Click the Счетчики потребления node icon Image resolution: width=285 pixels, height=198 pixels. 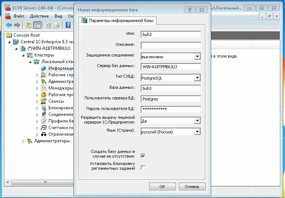43,128
